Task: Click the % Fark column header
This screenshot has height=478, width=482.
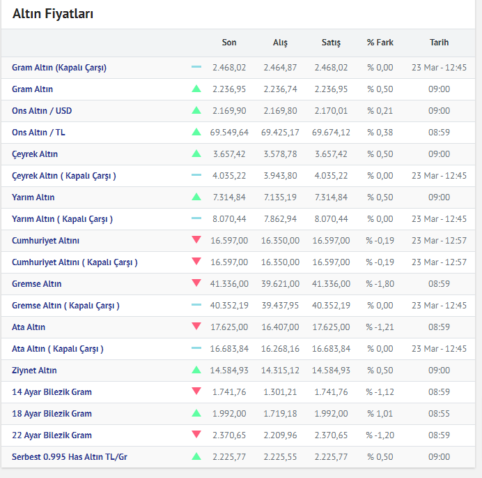Action: click(380, 43)
